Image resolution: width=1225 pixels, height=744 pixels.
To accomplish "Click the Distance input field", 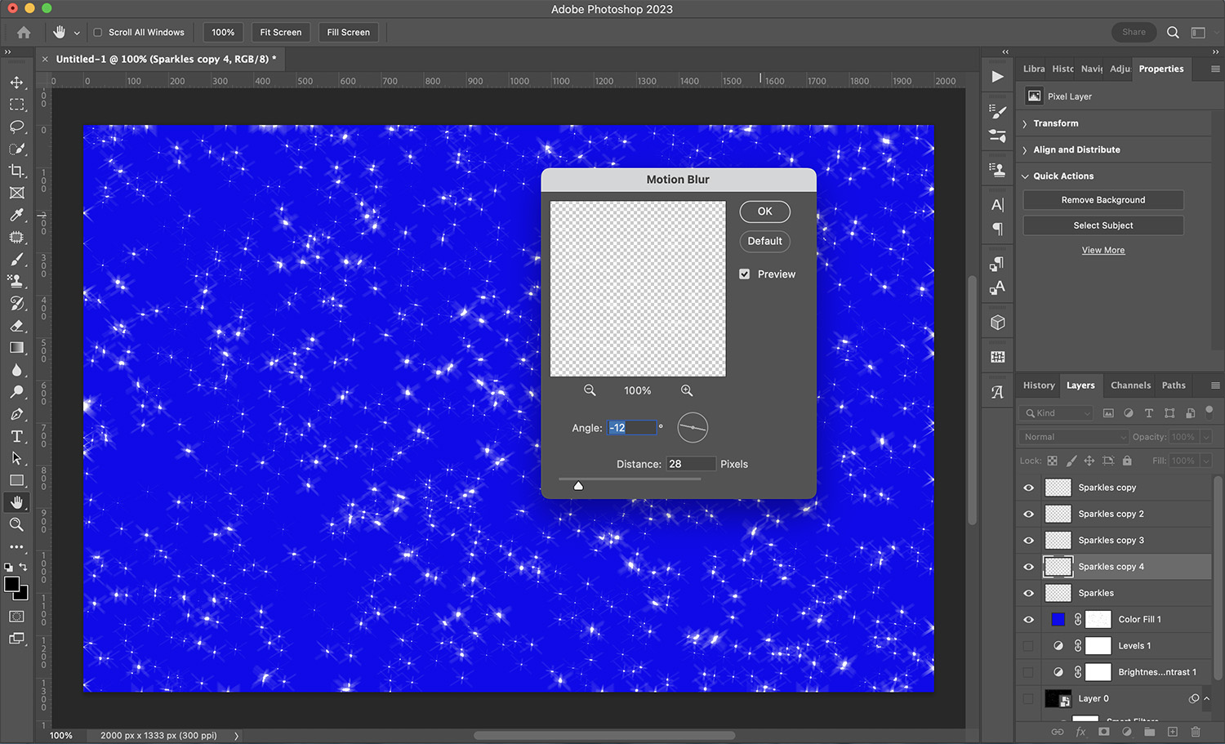I will tap(691, 464).
